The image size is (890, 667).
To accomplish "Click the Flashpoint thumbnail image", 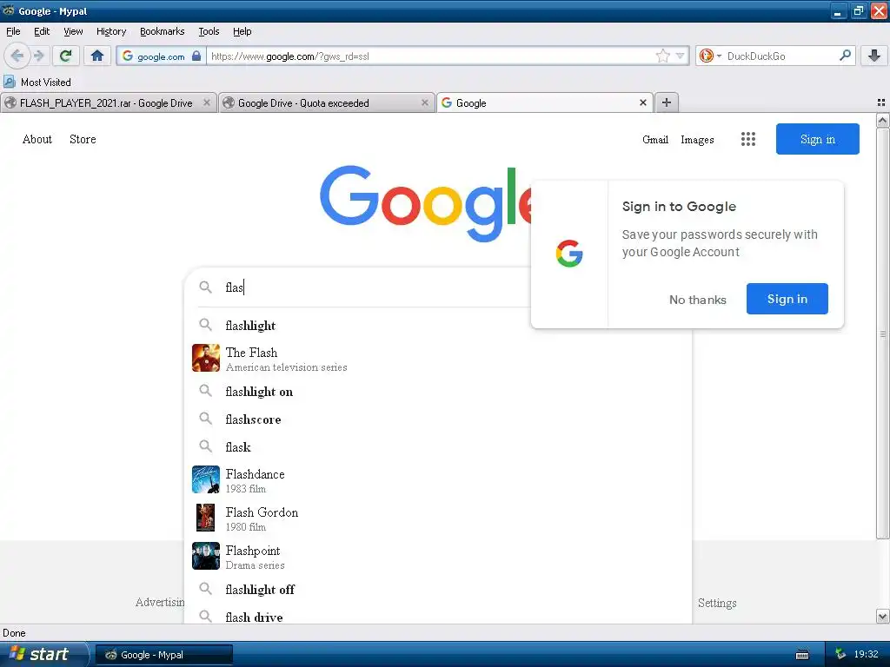I will [205, 556].
